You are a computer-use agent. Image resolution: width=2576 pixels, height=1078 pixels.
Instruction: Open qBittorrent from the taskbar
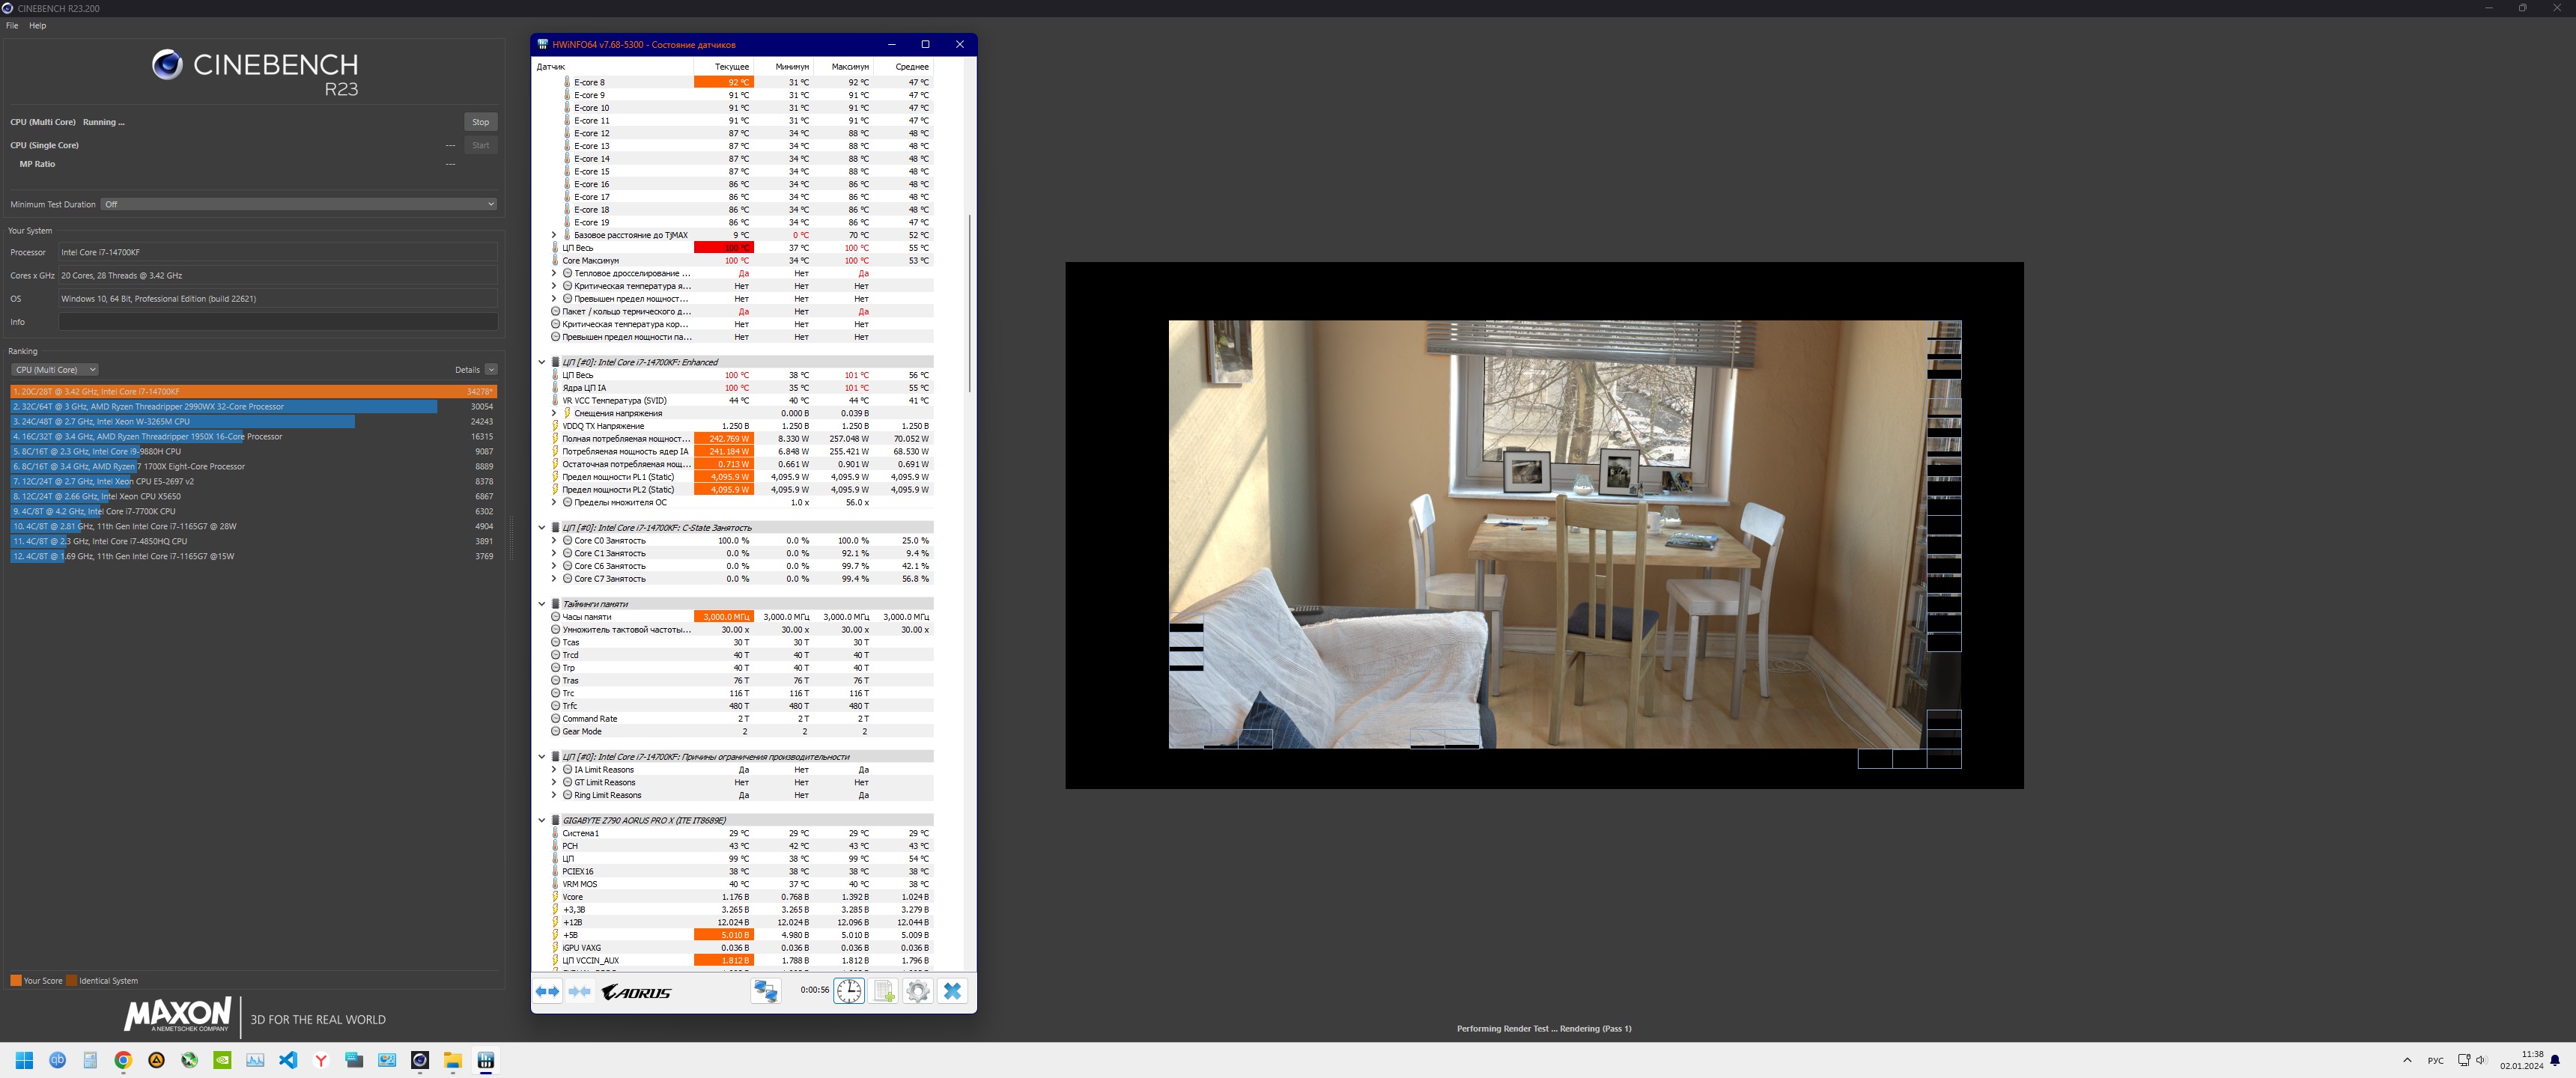point(57,1060)
